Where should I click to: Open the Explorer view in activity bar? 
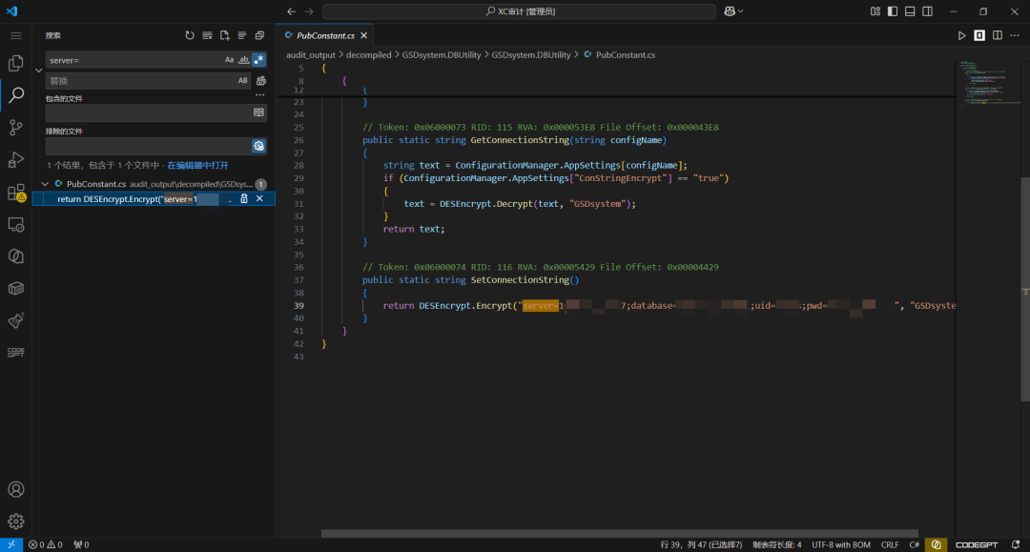click(x=16, y=62)
